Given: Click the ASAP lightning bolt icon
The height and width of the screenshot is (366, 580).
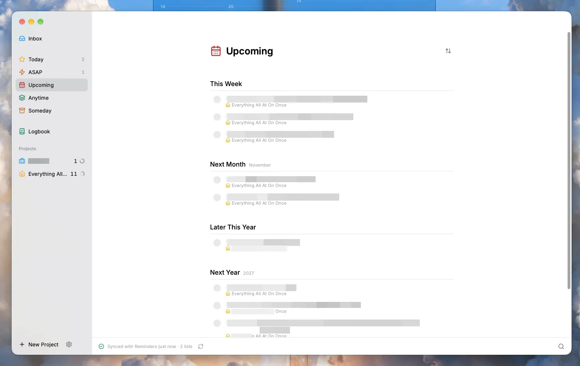Looking at the screenshot, I should pos(22,72).
